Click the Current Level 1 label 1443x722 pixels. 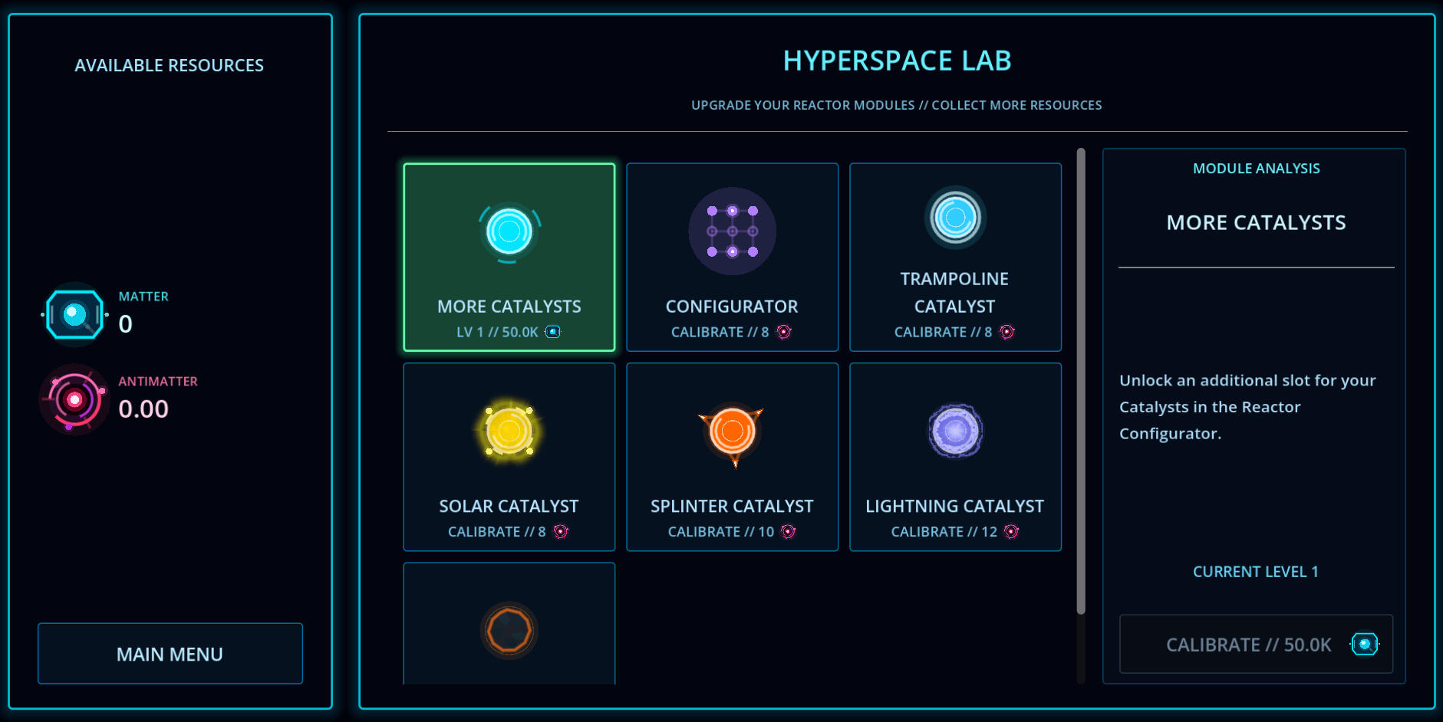pyautogui.click(x=1256, y=572)
